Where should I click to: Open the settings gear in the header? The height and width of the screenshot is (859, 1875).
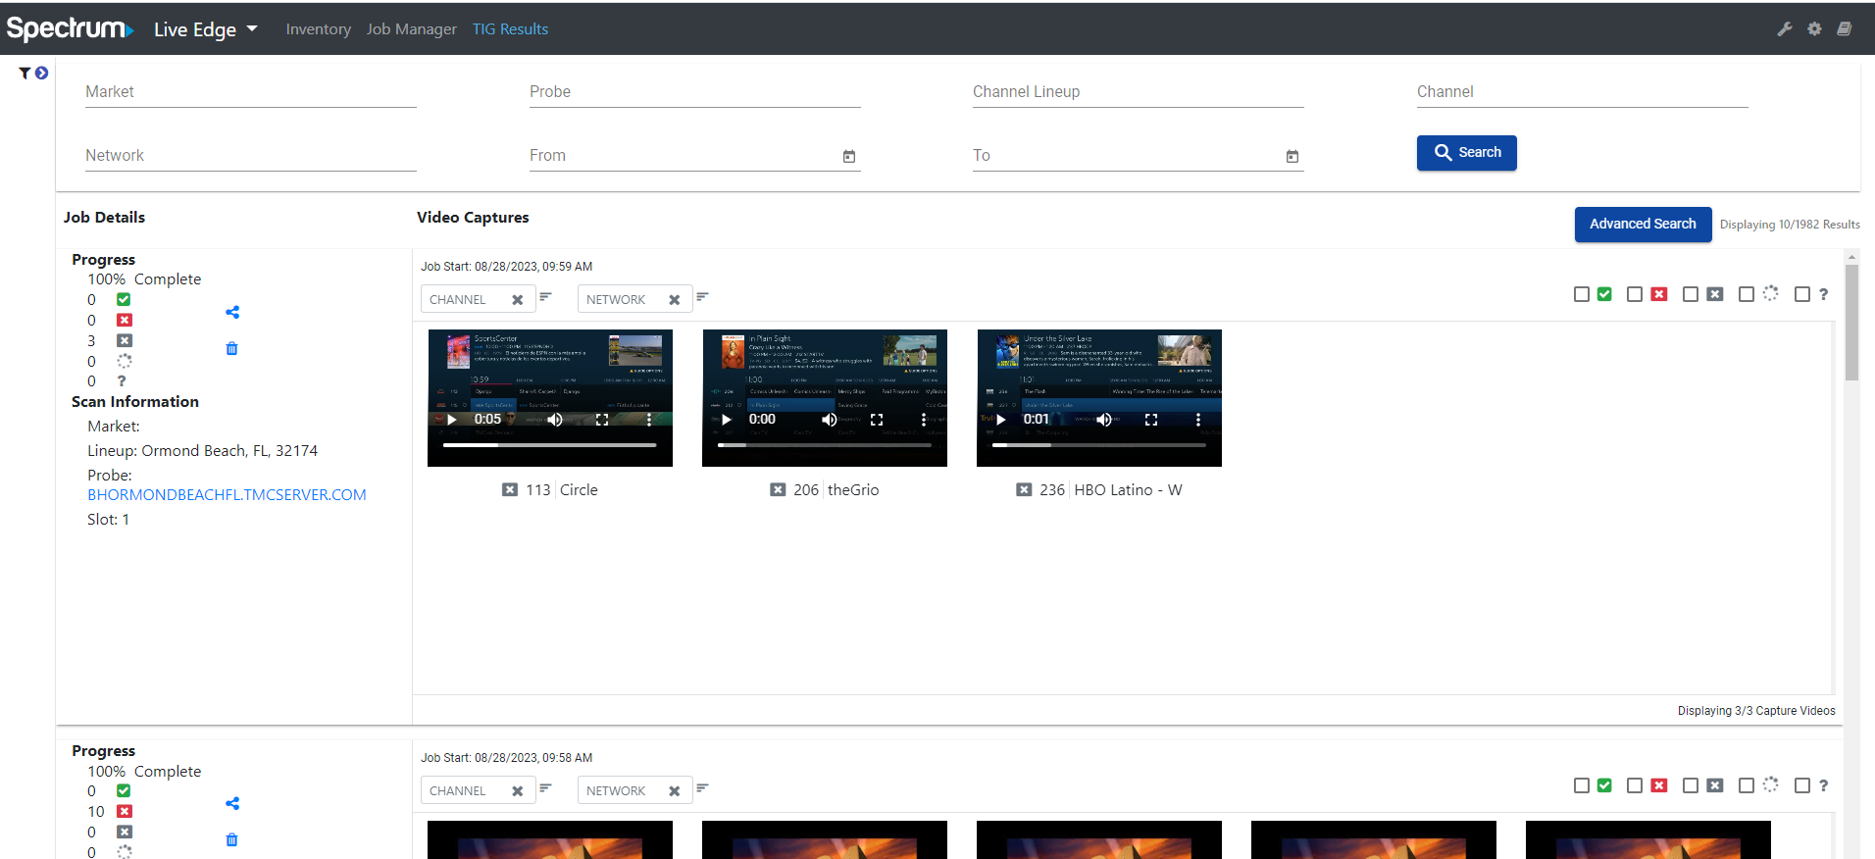(1814, 29)
